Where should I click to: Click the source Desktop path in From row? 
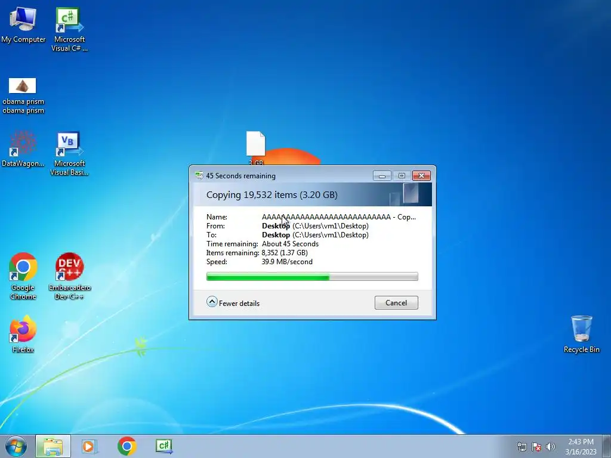tap(315, 226)
